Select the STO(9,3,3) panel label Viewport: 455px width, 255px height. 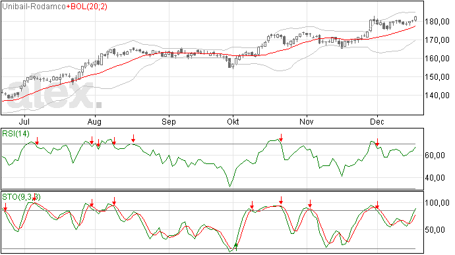click(x=21, y=197)
